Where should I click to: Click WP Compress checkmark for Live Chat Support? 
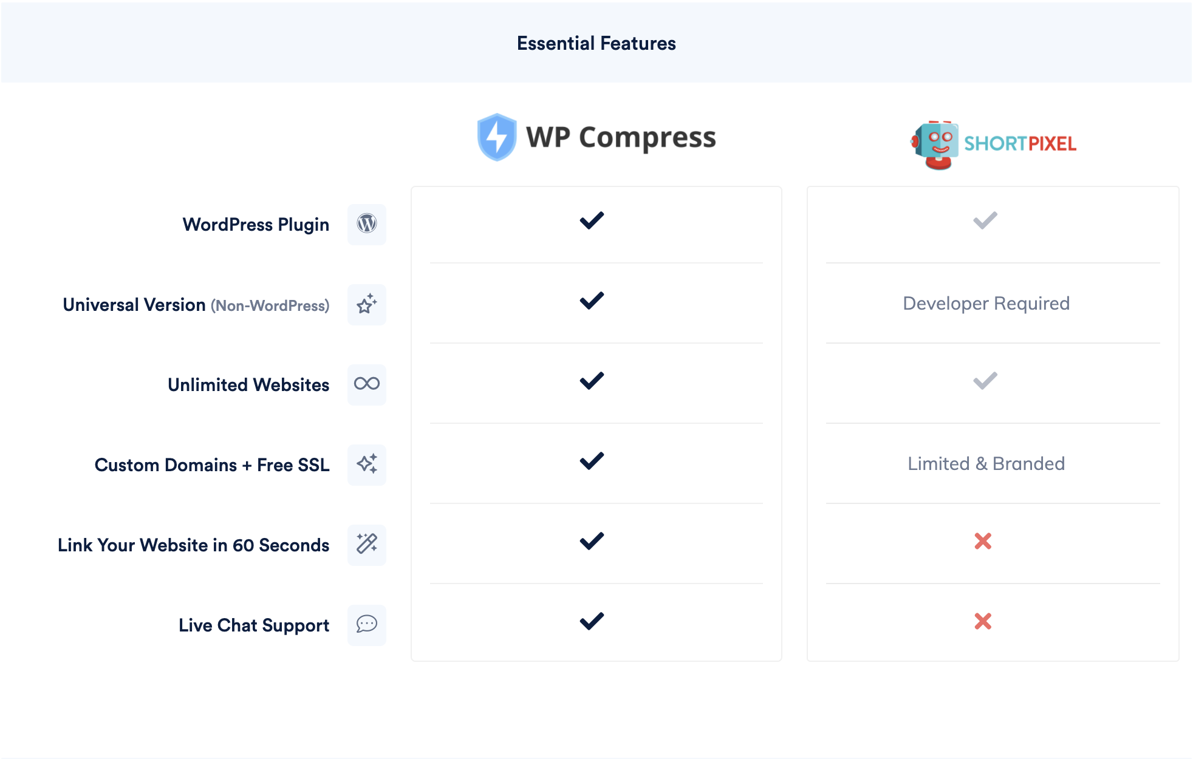tap(592, 621)
